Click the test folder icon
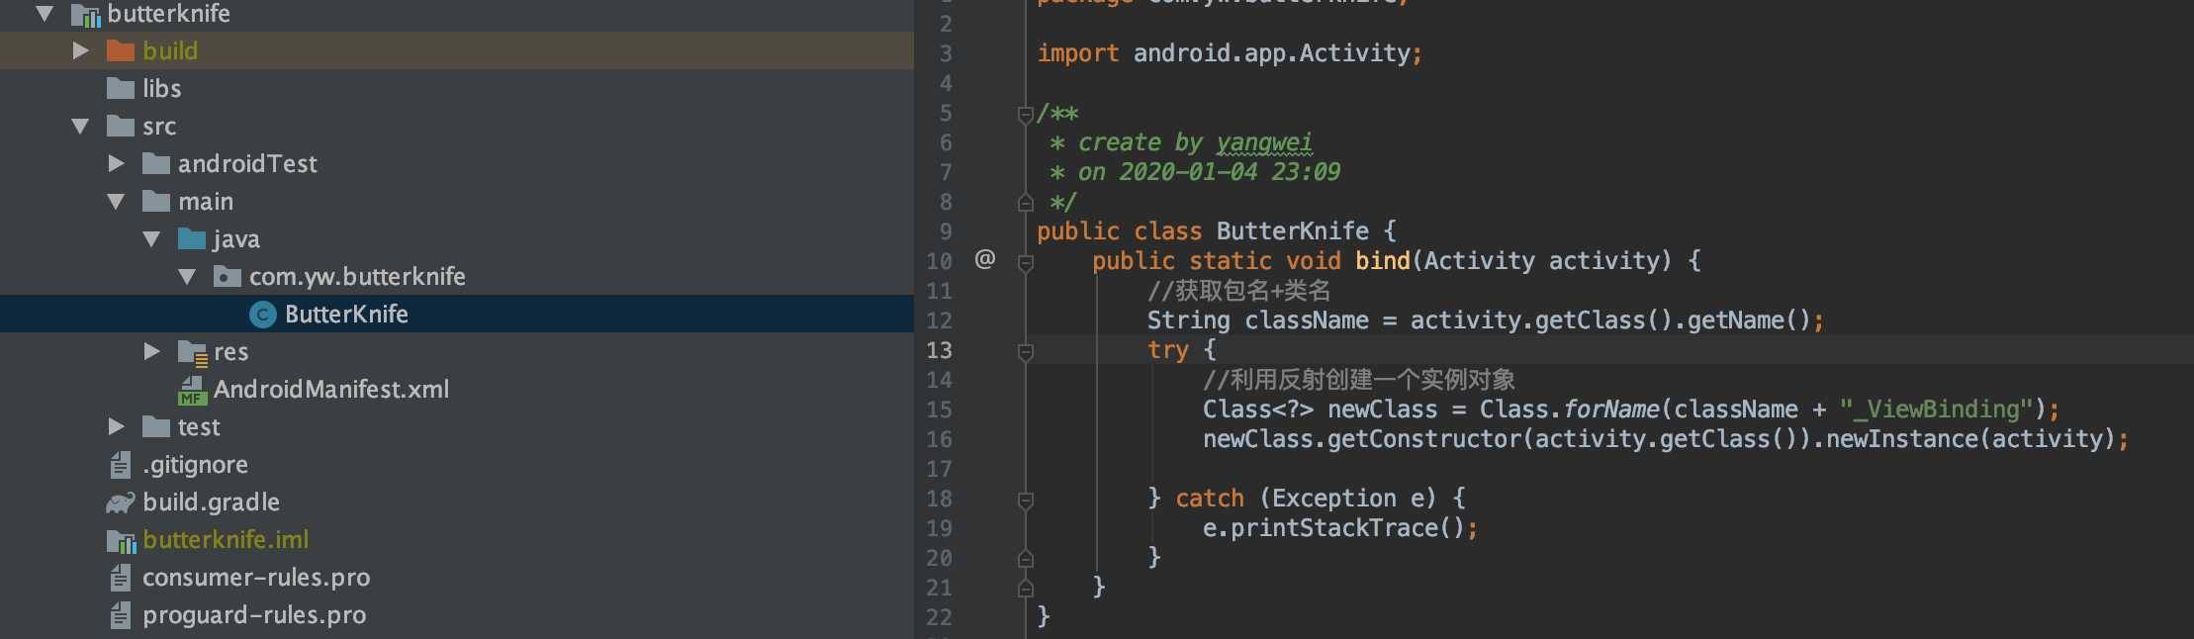Image resolution: width=2194 pixels, height=639 pixels. 156,426
